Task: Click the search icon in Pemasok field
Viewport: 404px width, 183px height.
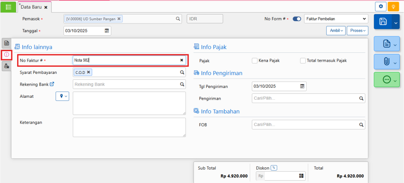Action: pos(178,19)
